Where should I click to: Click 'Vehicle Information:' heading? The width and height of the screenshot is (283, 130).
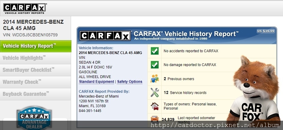pyautogui.click(x=96, y=48)
